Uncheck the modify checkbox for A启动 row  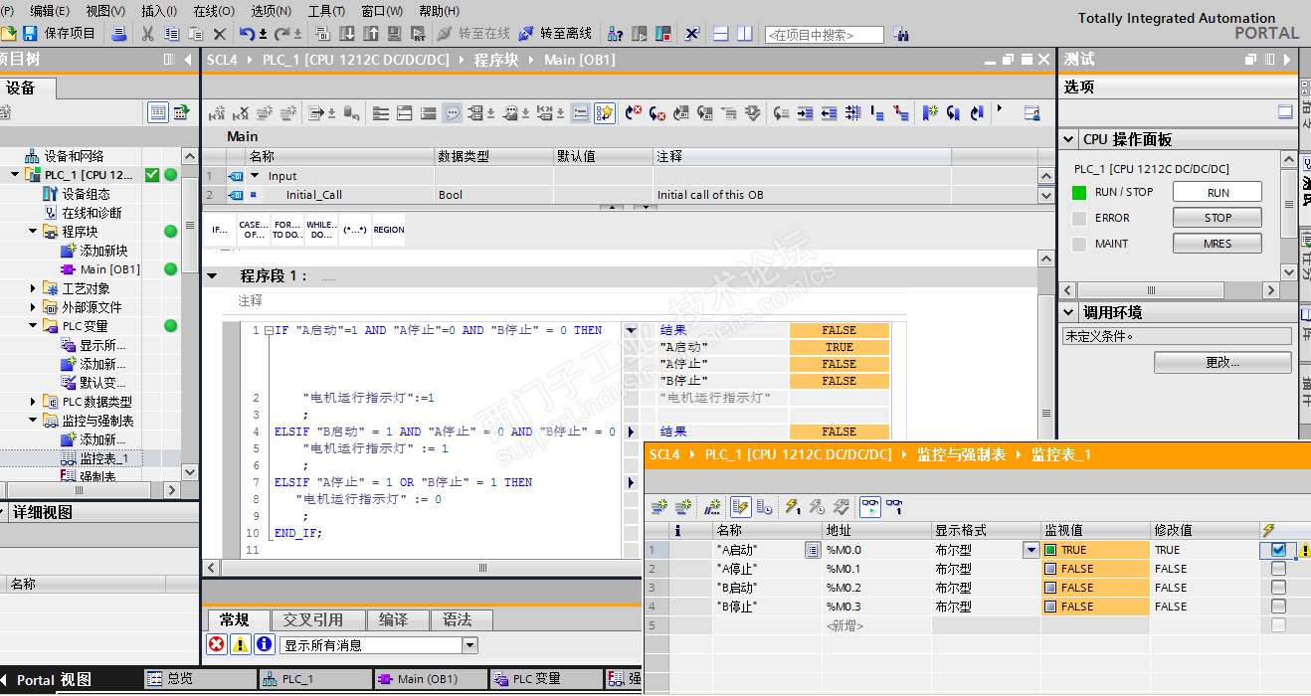[x=1278, y=550]
